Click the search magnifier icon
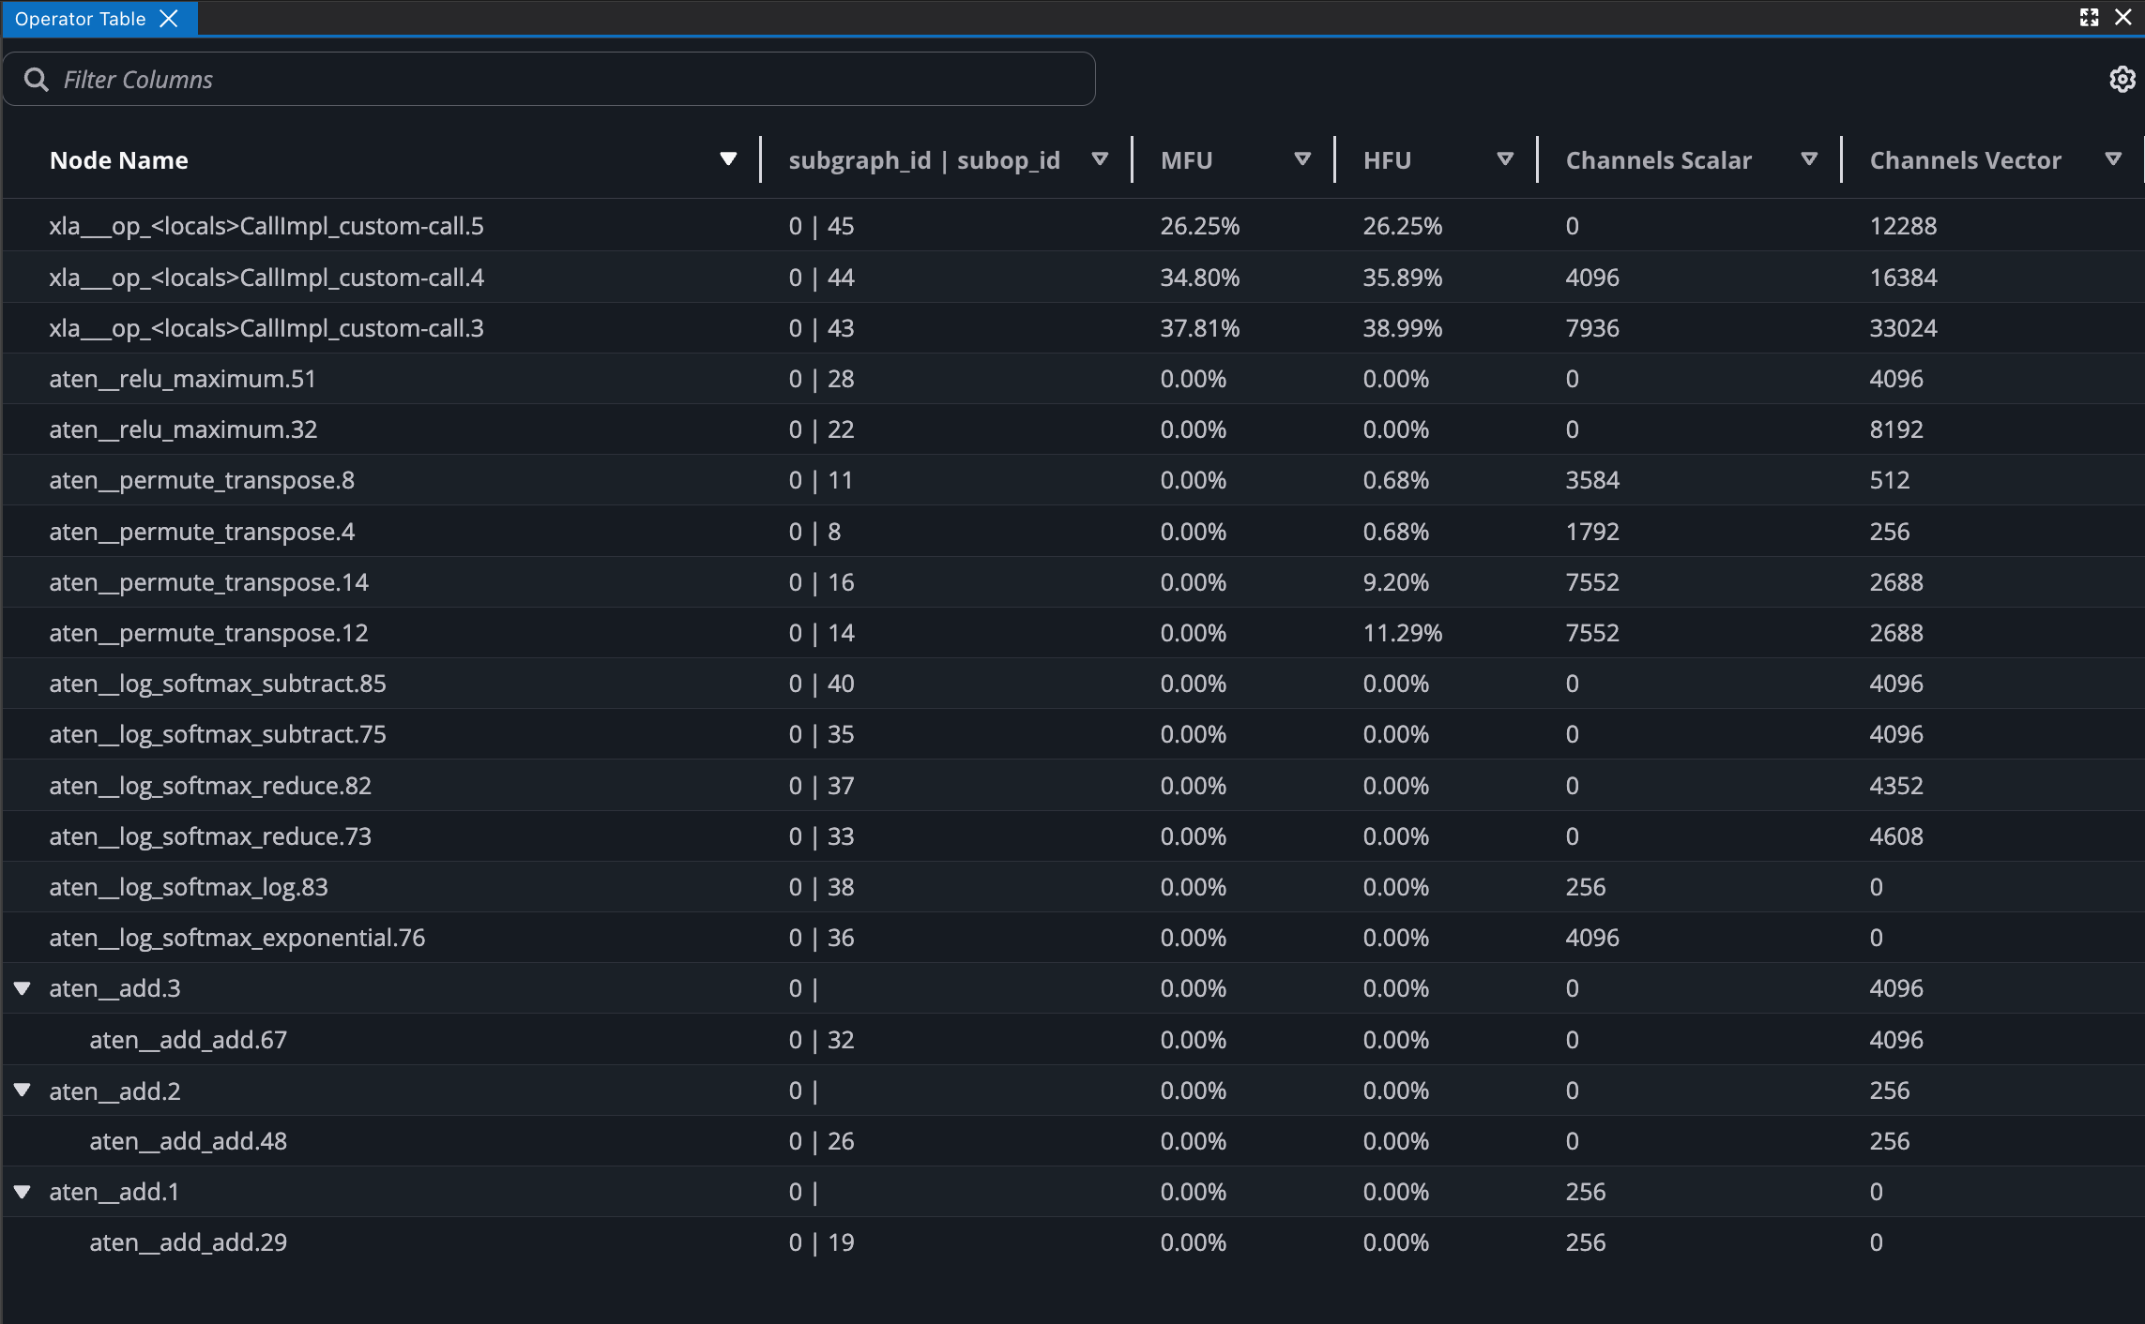2145x1324 pixels. pos(37,80)
